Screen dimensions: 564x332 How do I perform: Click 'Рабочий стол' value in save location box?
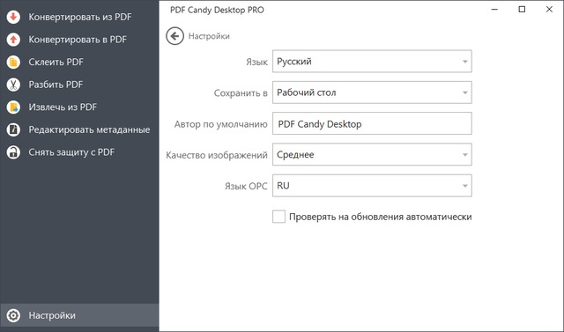coord(307,92)
